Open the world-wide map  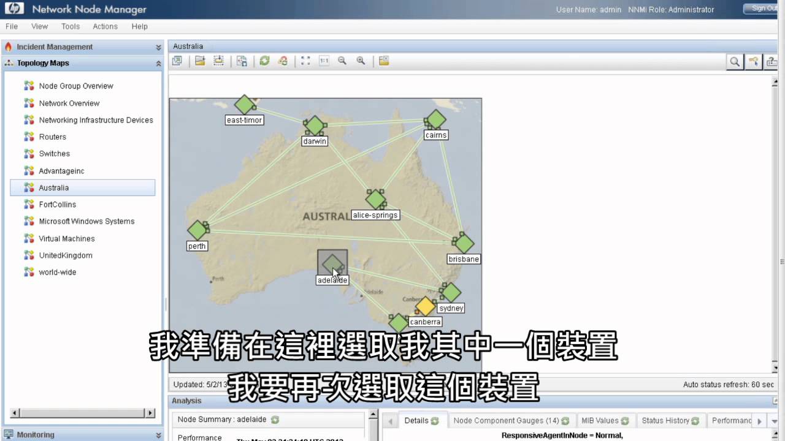click(57, 272)
